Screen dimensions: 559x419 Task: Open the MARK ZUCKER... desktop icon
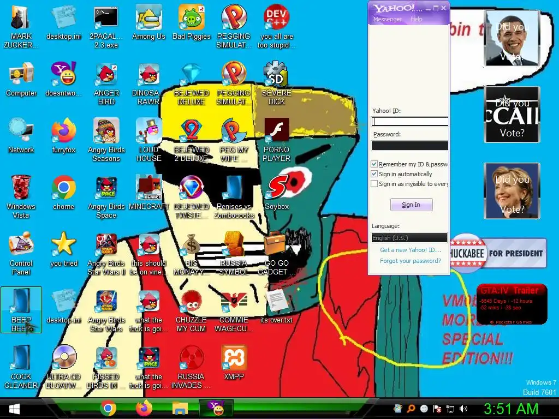click(x=21, y=26)
